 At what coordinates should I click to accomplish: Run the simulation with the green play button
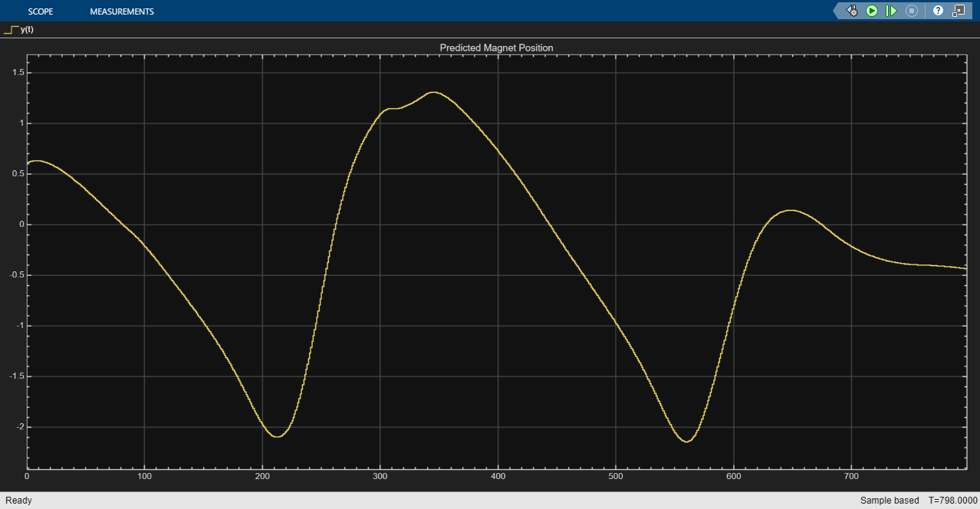(x=872, y=11)
